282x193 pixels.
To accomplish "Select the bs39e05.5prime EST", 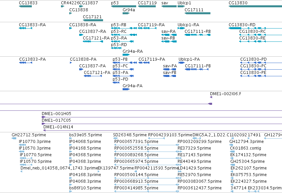I will [71, 138].
